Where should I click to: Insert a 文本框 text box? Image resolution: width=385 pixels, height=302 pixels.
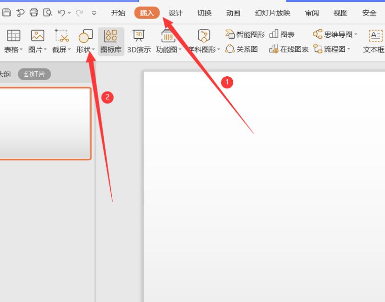click(x=374, y=41)
